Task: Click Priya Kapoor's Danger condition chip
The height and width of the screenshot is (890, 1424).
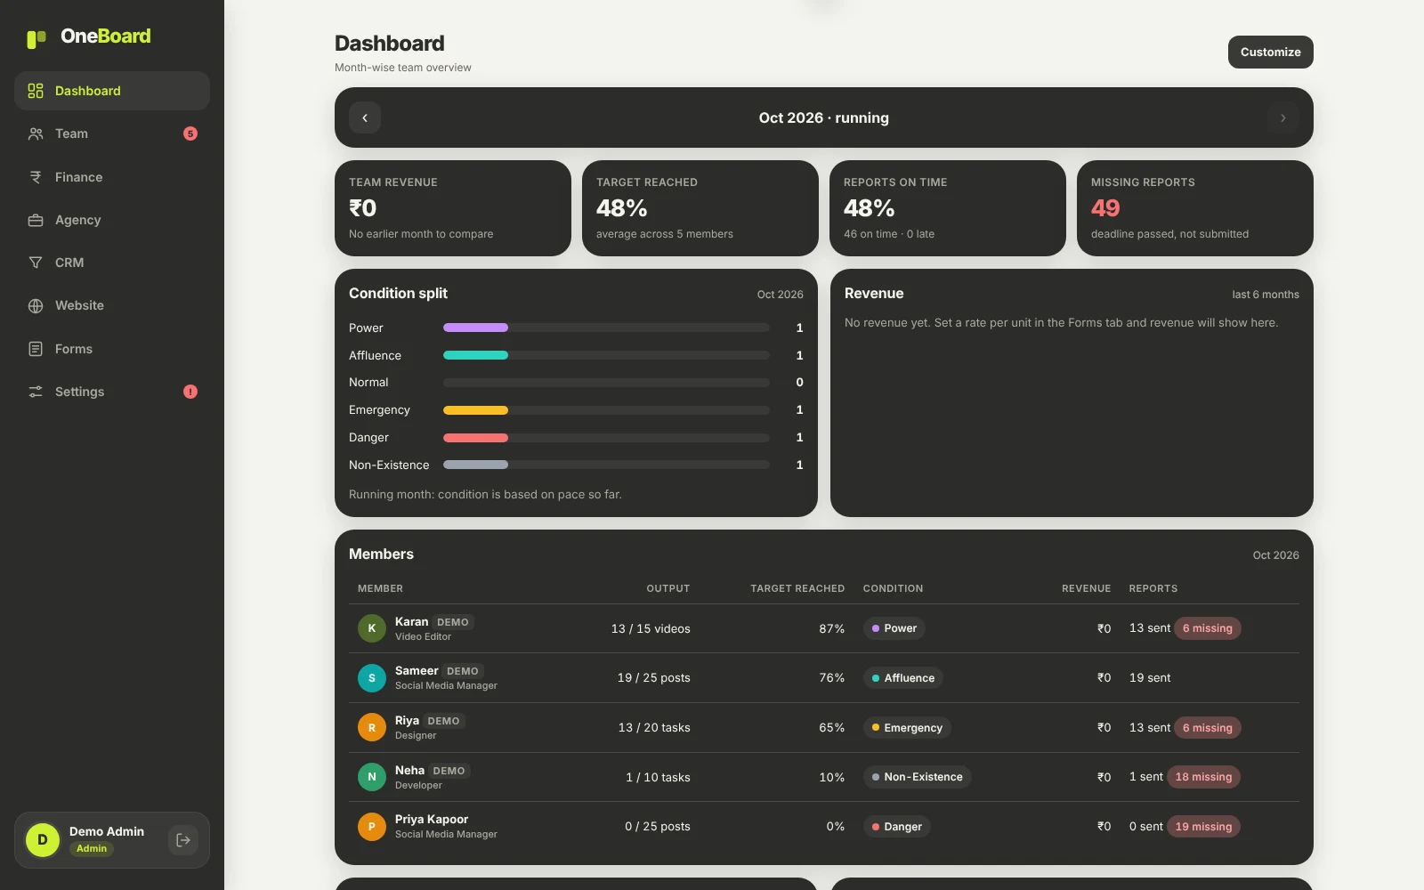Action: click(897, 827)
